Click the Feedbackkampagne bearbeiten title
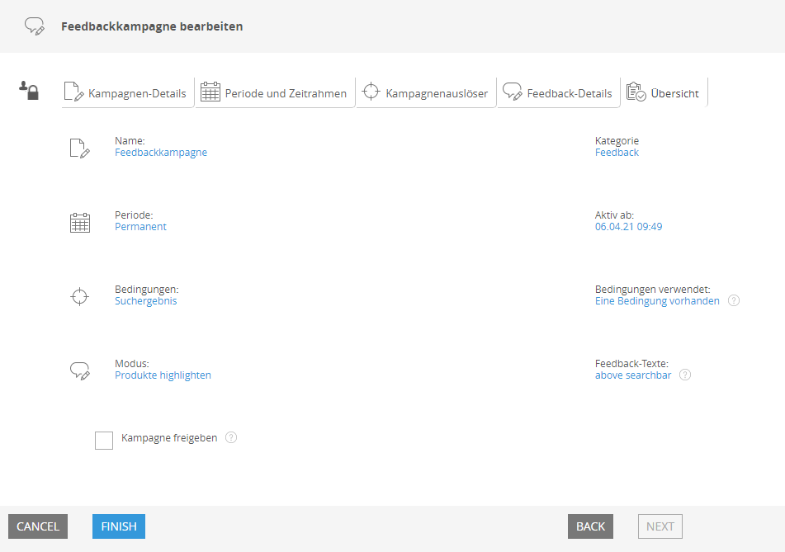 tap(152, 26)
